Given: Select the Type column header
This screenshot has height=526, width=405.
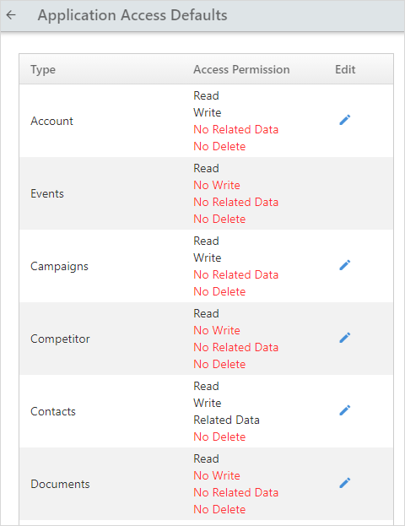Looking at the screenshot, I should click(43, 70).
